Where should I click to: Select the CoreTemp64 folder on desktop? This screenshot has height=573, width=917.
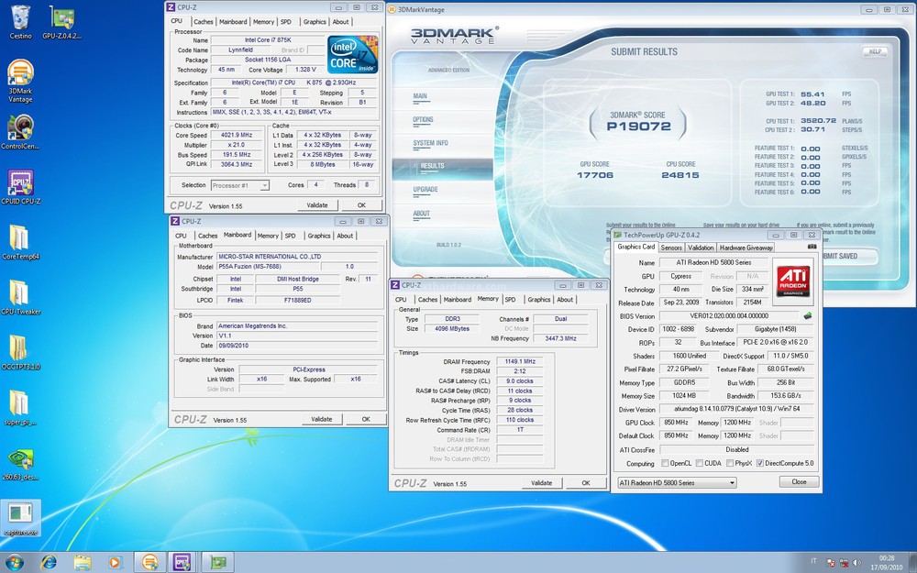point(20,242)
